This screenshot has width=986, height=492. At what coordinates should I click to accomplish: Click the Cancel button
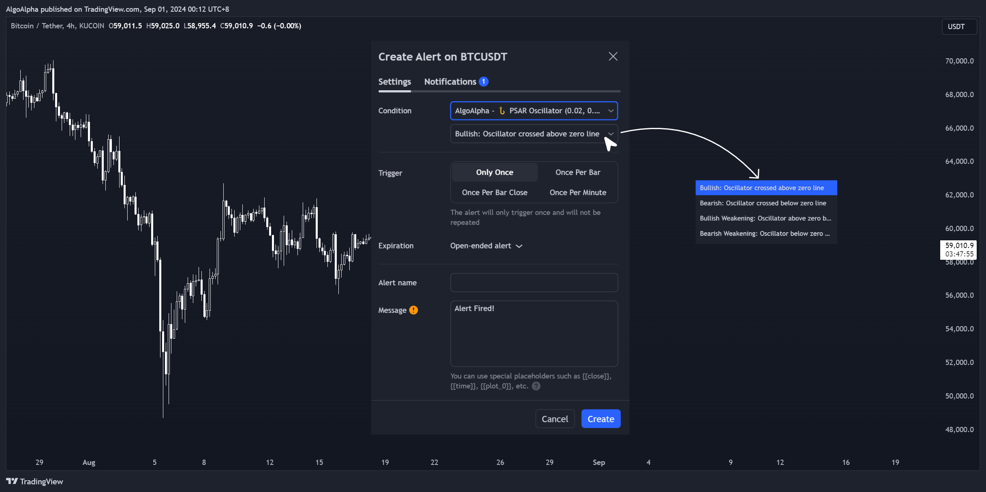555,419
